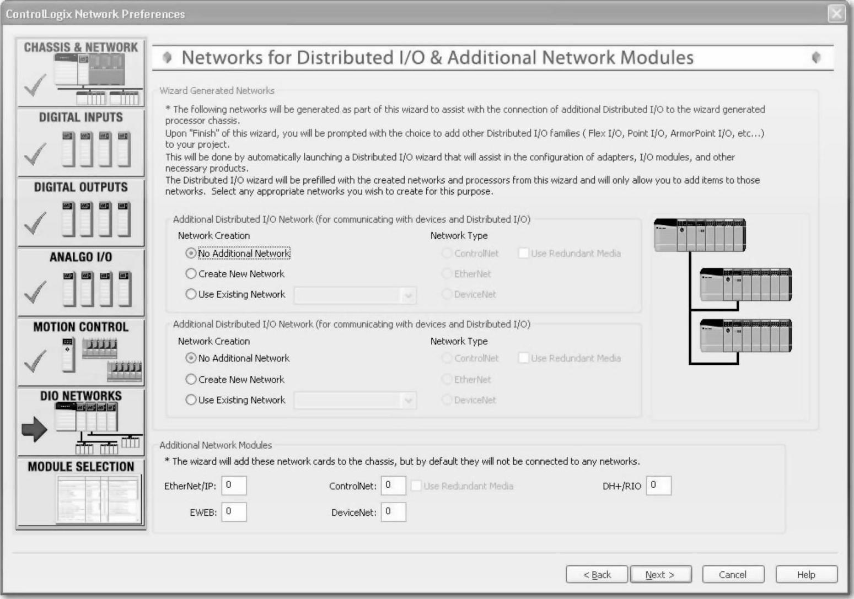The height and width of the screenshot is (599, 854).
Task: Select the DIO Networks step
Action: 81,422
